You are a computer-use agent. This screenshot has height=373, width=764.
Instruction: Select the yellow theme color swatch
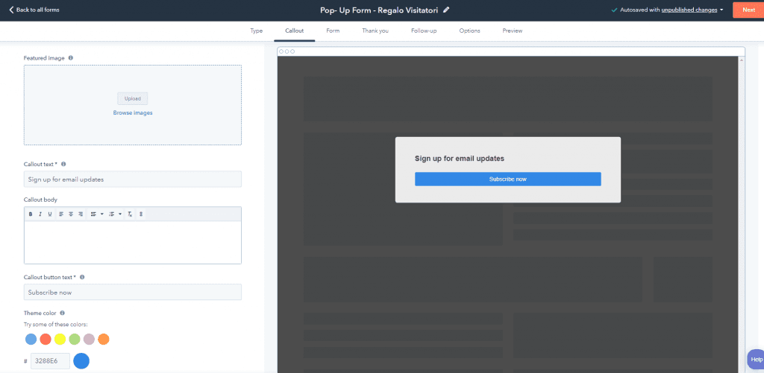coord(60,339)
